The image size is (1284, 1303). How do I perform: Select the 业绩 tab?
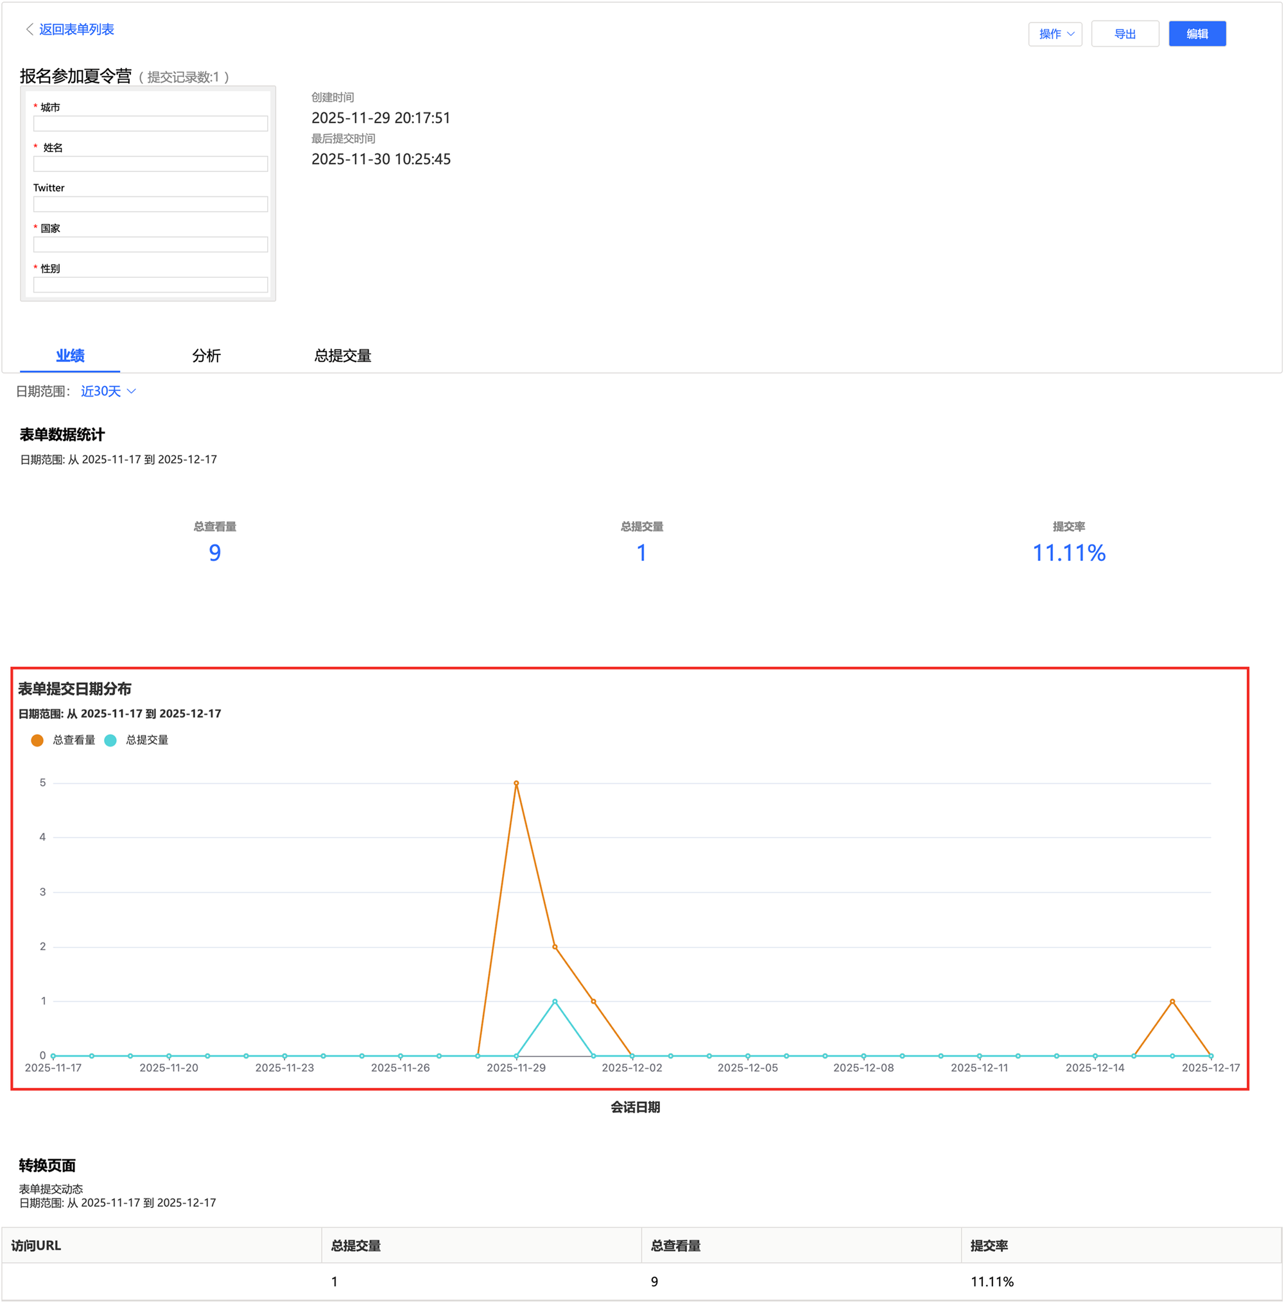[69, 355]
